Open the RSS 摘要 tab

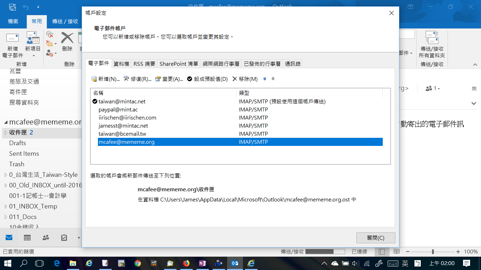click(x=144, y=64)
